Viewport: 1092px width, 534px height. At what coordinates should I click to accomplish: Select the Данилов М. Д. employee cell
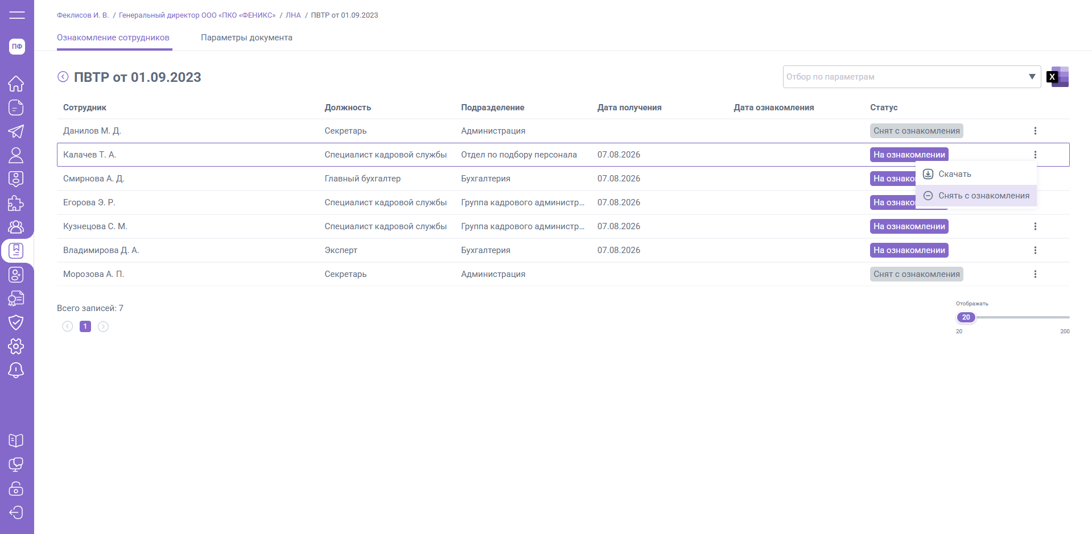tap(92, 131)
